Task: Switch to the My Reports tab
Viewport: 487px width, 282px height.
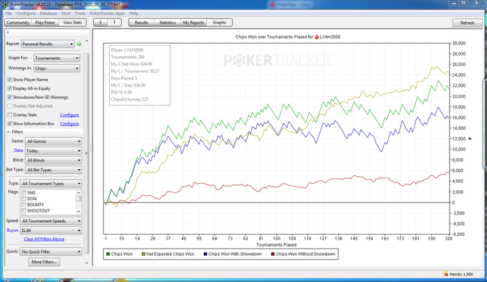Action: pos(193,22)
